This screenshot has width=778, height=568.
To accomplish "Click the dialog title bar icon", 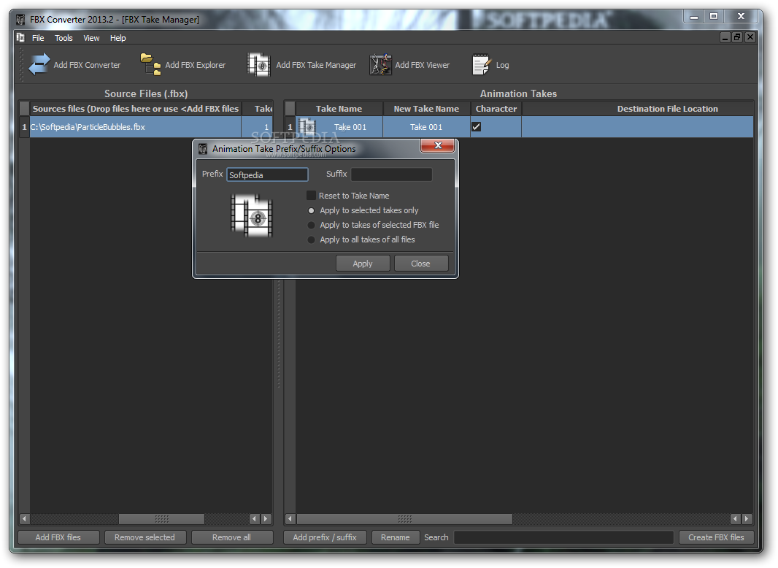I will pyautogui.click(x=202, y=148).
